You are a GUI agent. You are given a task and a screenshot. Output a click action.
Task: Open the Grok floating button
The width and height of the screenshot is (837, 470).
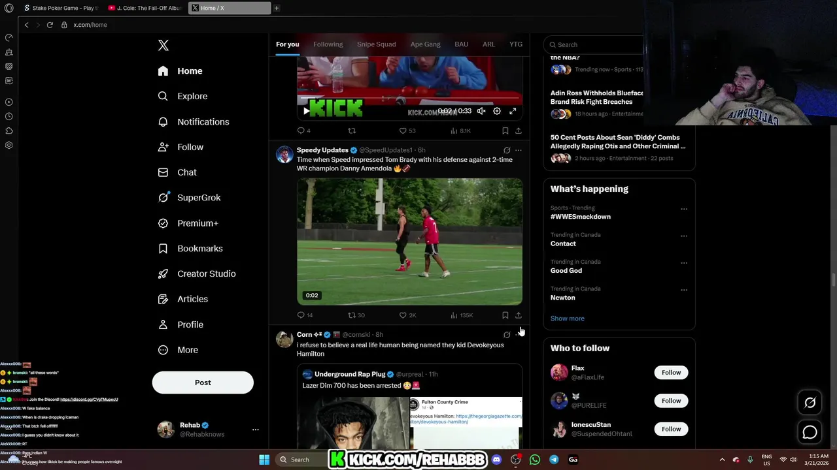(x=810, y=403)
